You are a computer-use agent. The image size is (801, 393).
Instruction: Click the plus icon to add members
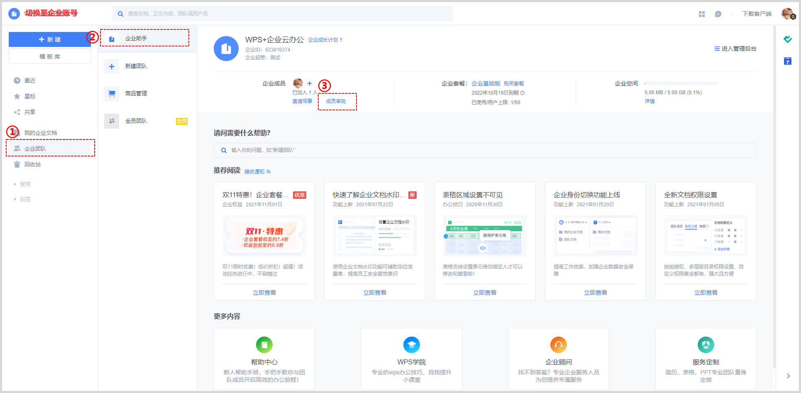[x=310, y=83]
